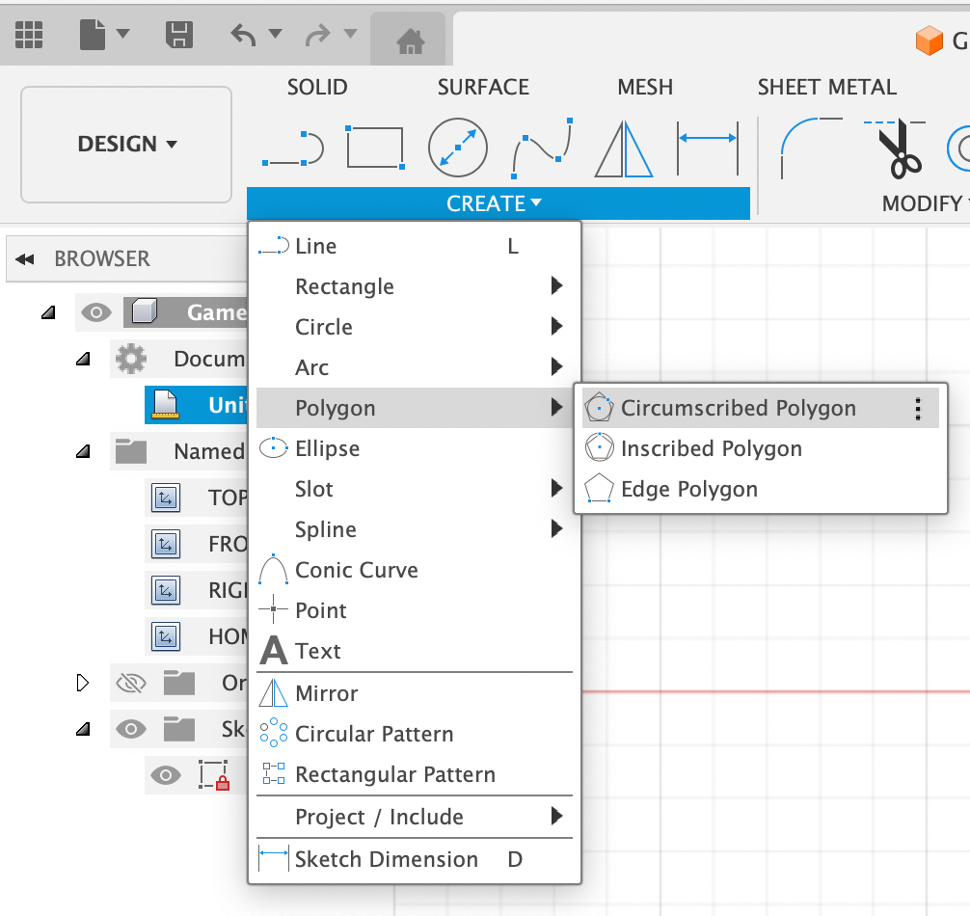Screen dimensions: 970x916
Task: Choose Rectangular Pattern from the menu
Action: 415,774
